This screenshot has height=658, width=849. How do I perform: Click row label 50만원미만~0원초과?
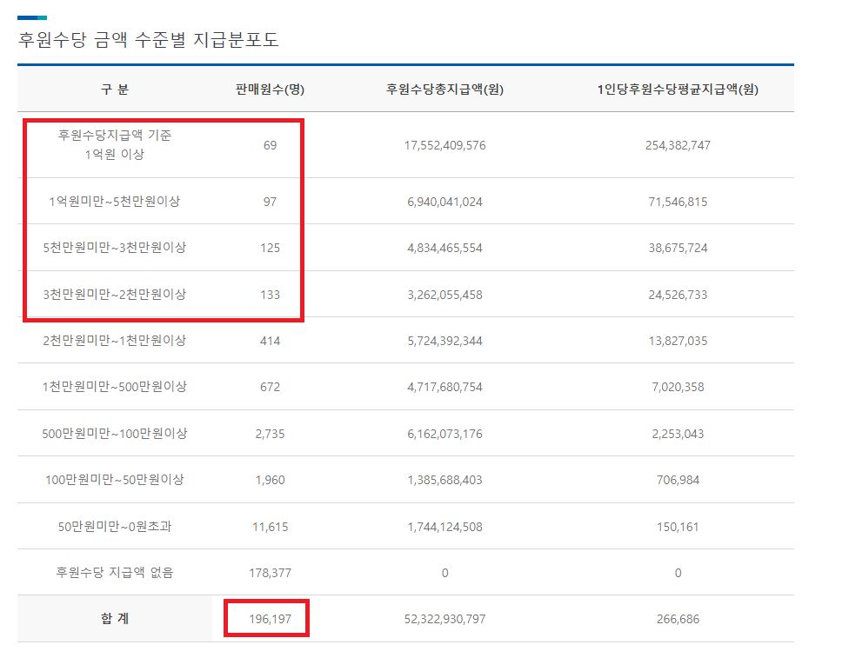point(115,526)
